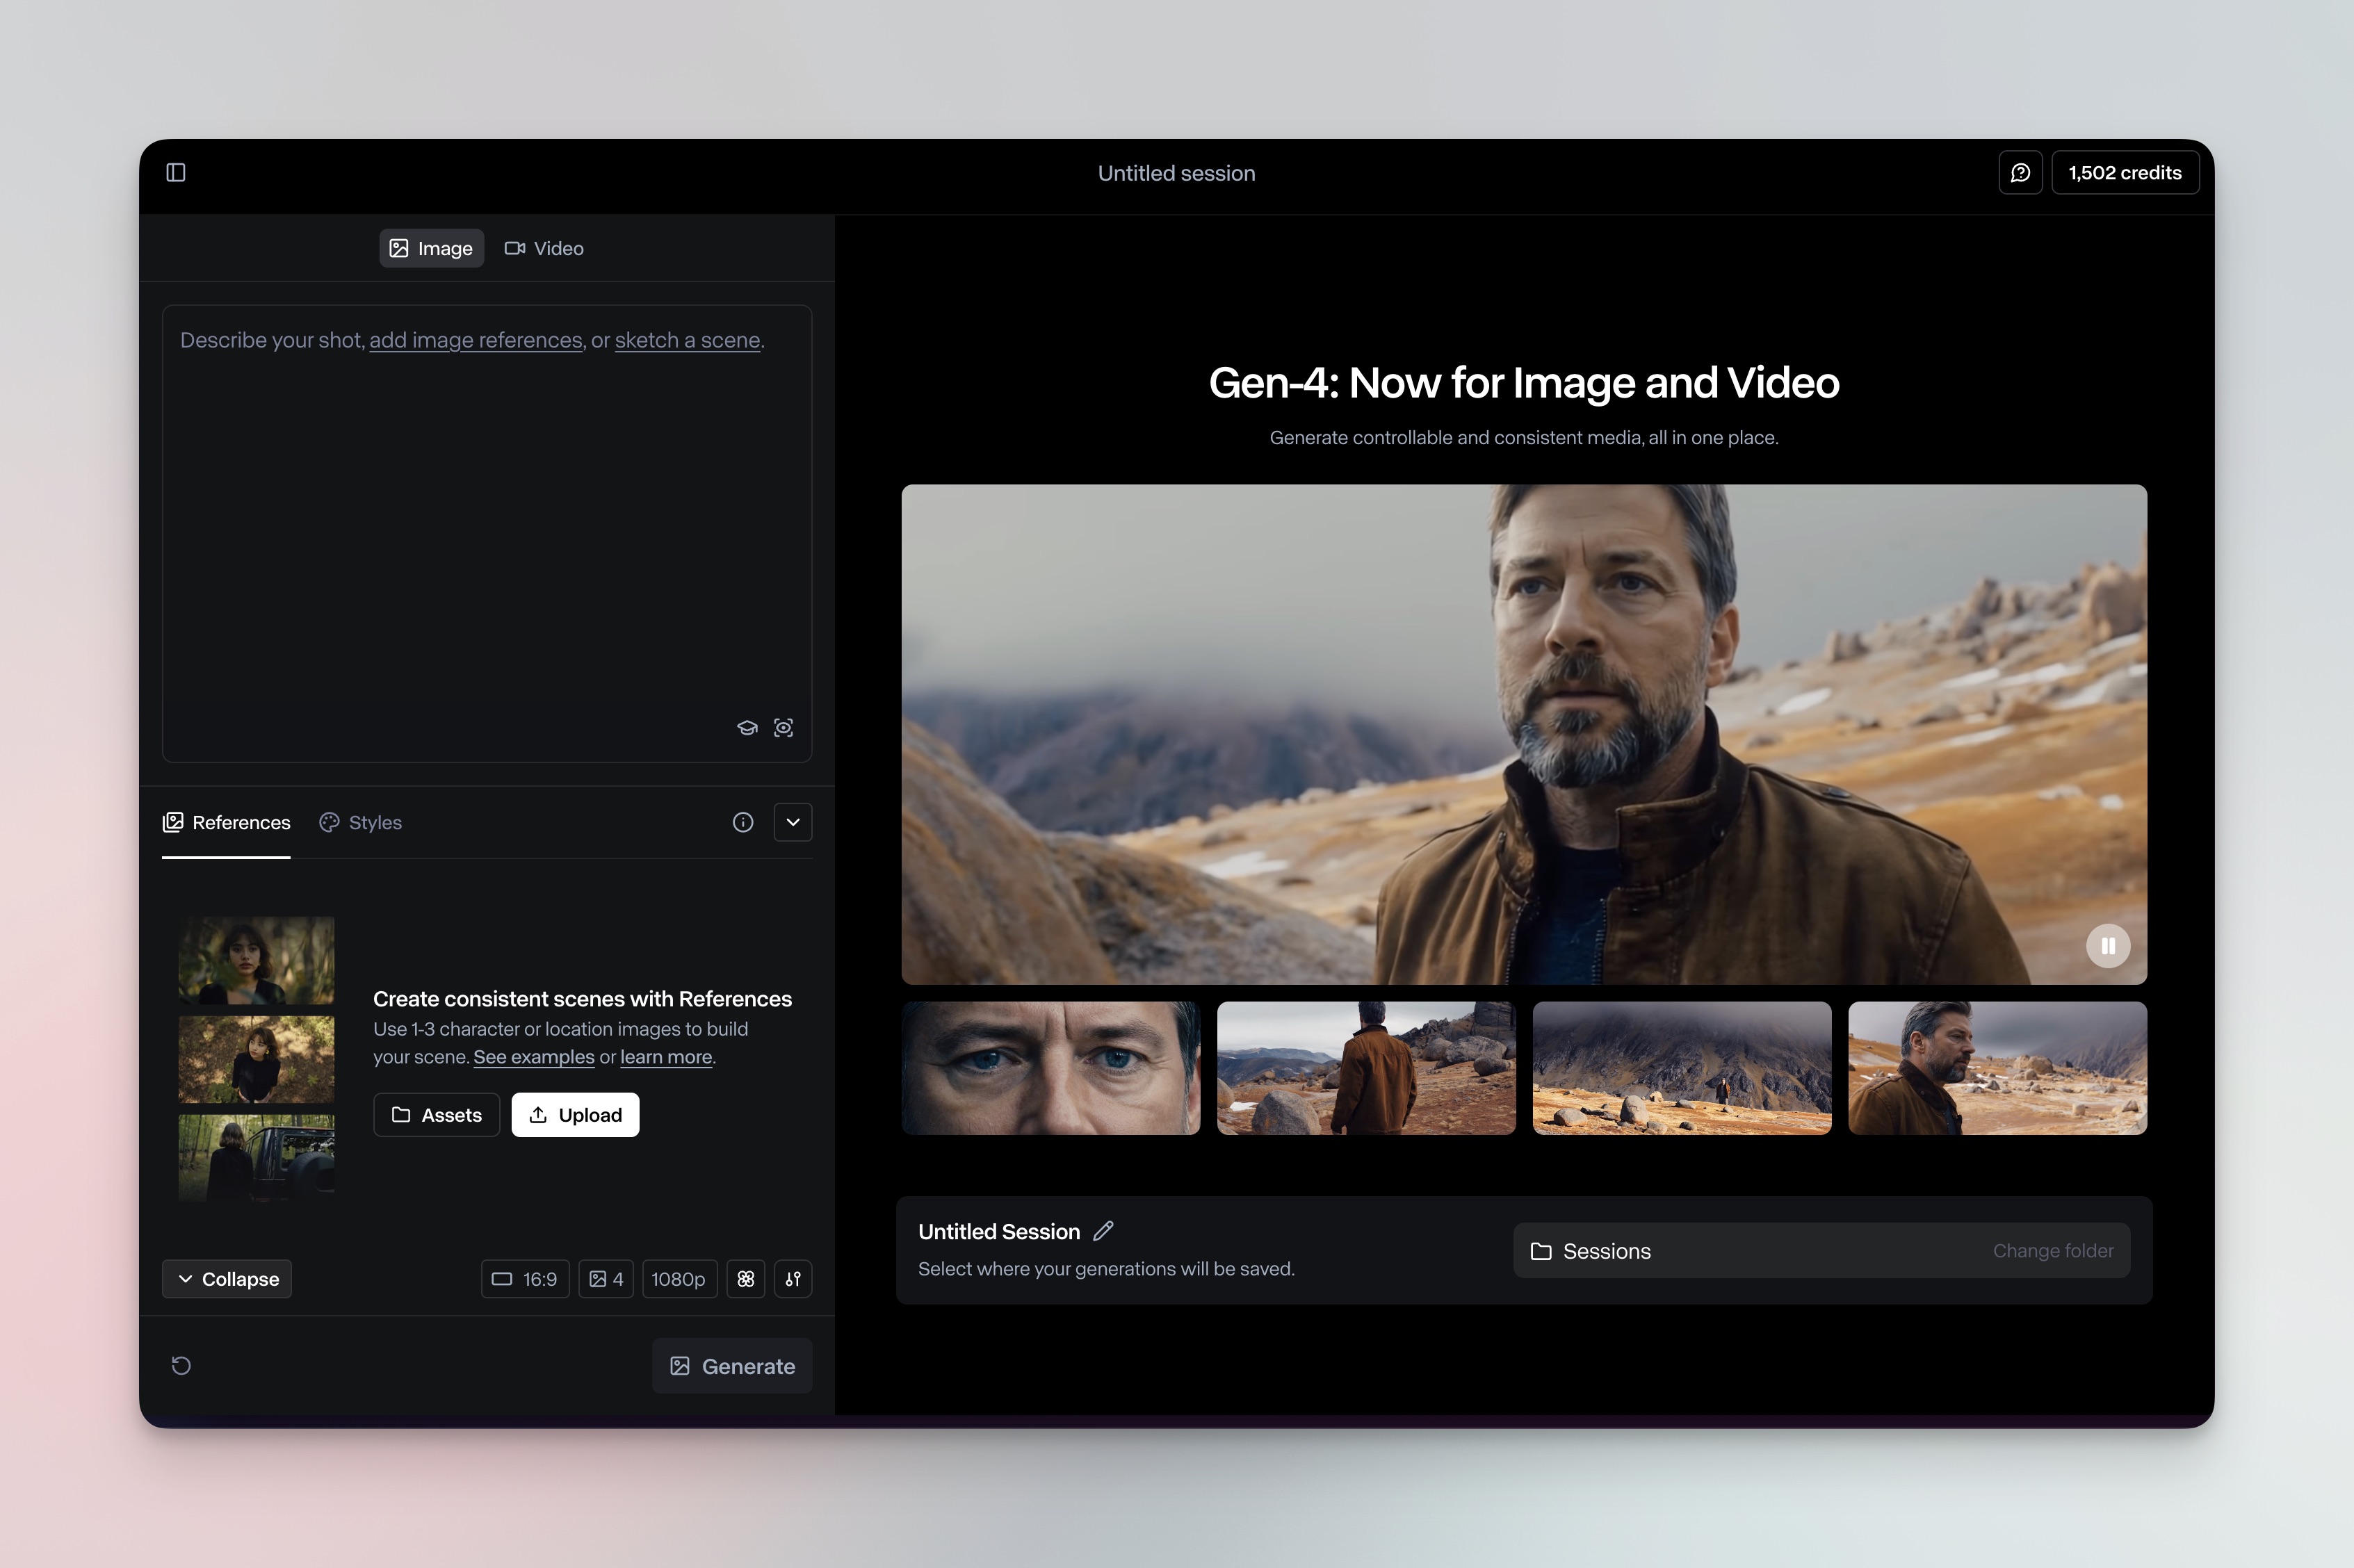Click the graduation cap tips icon

tap(747, 728)
